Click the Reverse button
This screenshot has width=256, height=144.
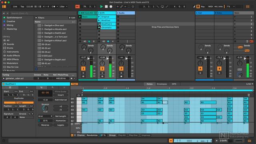(x=45, y=125)
